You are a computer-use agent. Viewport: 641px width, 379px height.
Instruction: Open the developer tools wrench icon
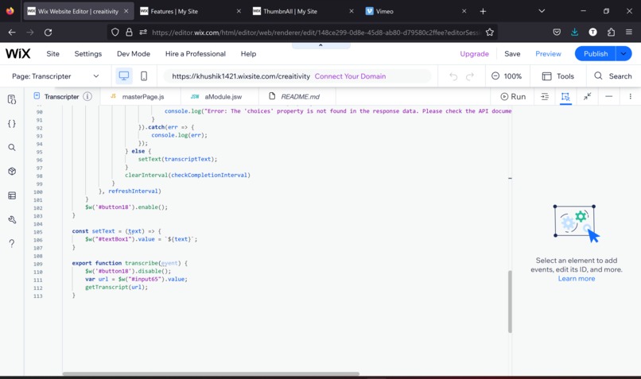(x=12, y=220)
